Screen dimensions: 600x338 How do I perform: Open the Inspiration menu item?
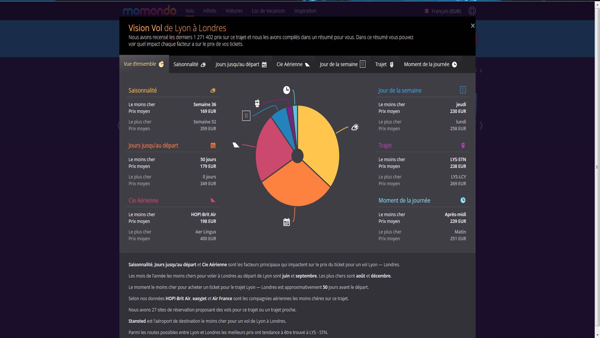(x=305, y=11)
